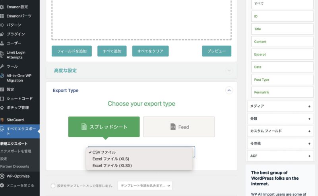Click the フィールドを追加 button

tap(72, 51)
